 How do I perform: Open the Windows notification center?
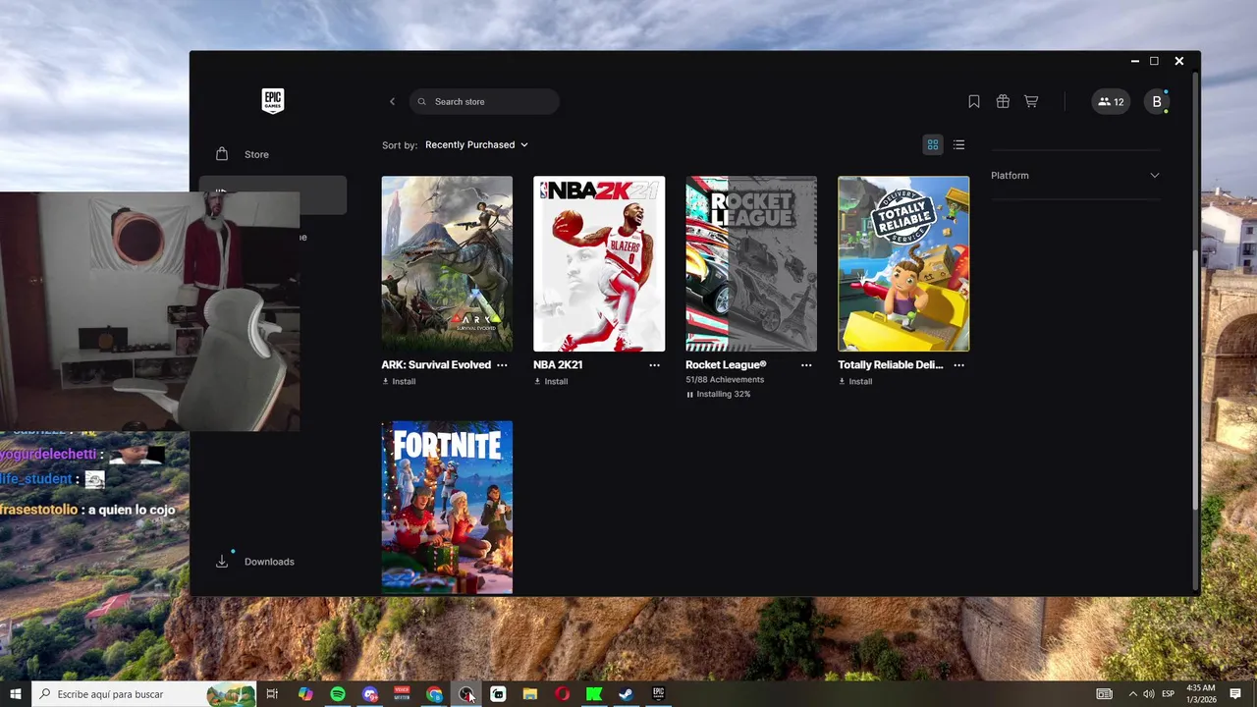[x=1235, y=694]
